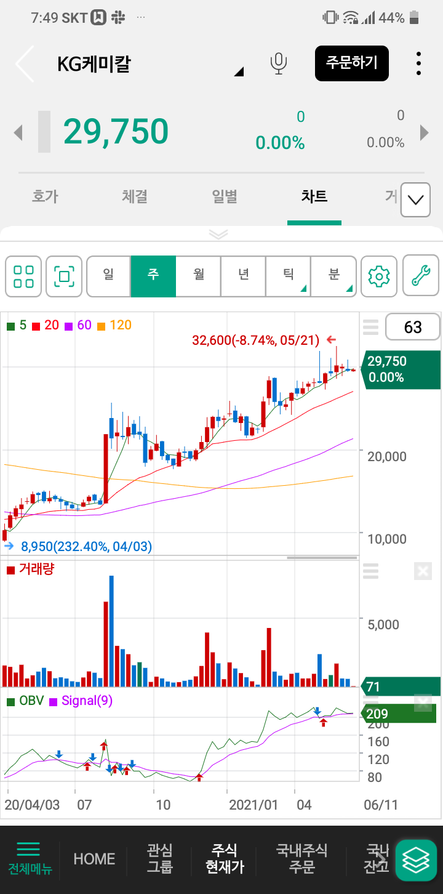Open the 분 minute interval dropdown
This screenshot has height=894, width=443.
click(333, 276)
